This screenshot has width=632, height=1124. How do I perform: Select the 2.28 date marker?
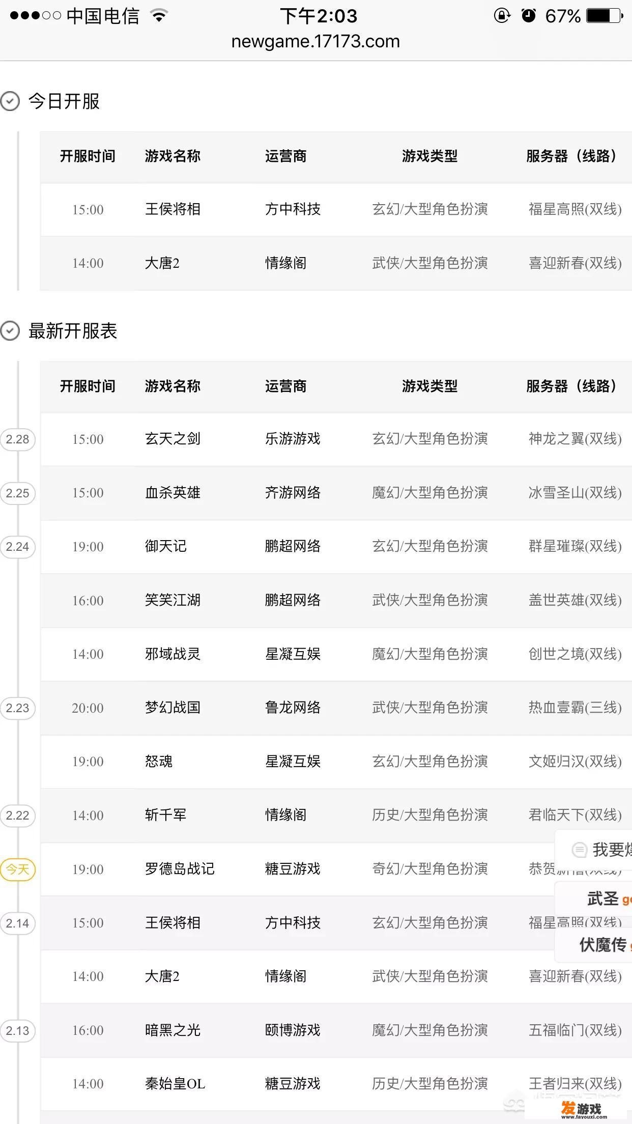[x=18, y=439]
